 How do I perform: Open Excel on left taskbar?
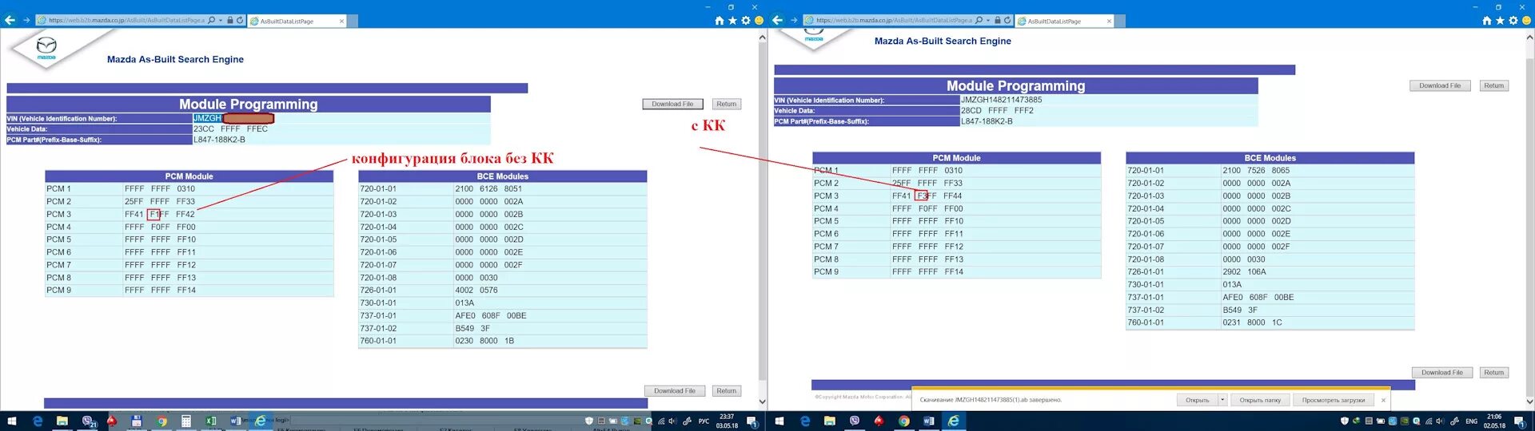click(x=210, y=421)
